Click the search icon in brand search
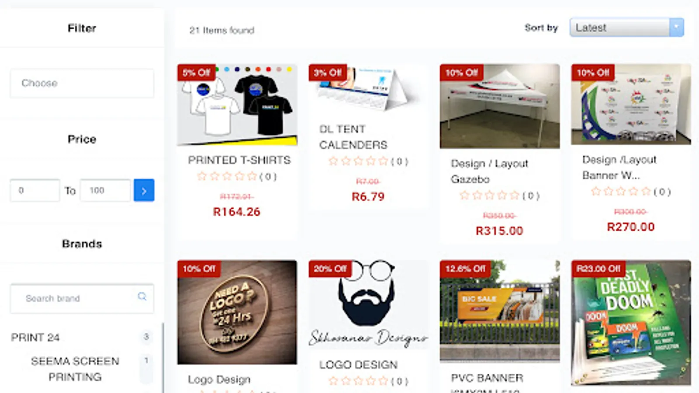This screenshot has height=393, width=699. click(142, 296)
